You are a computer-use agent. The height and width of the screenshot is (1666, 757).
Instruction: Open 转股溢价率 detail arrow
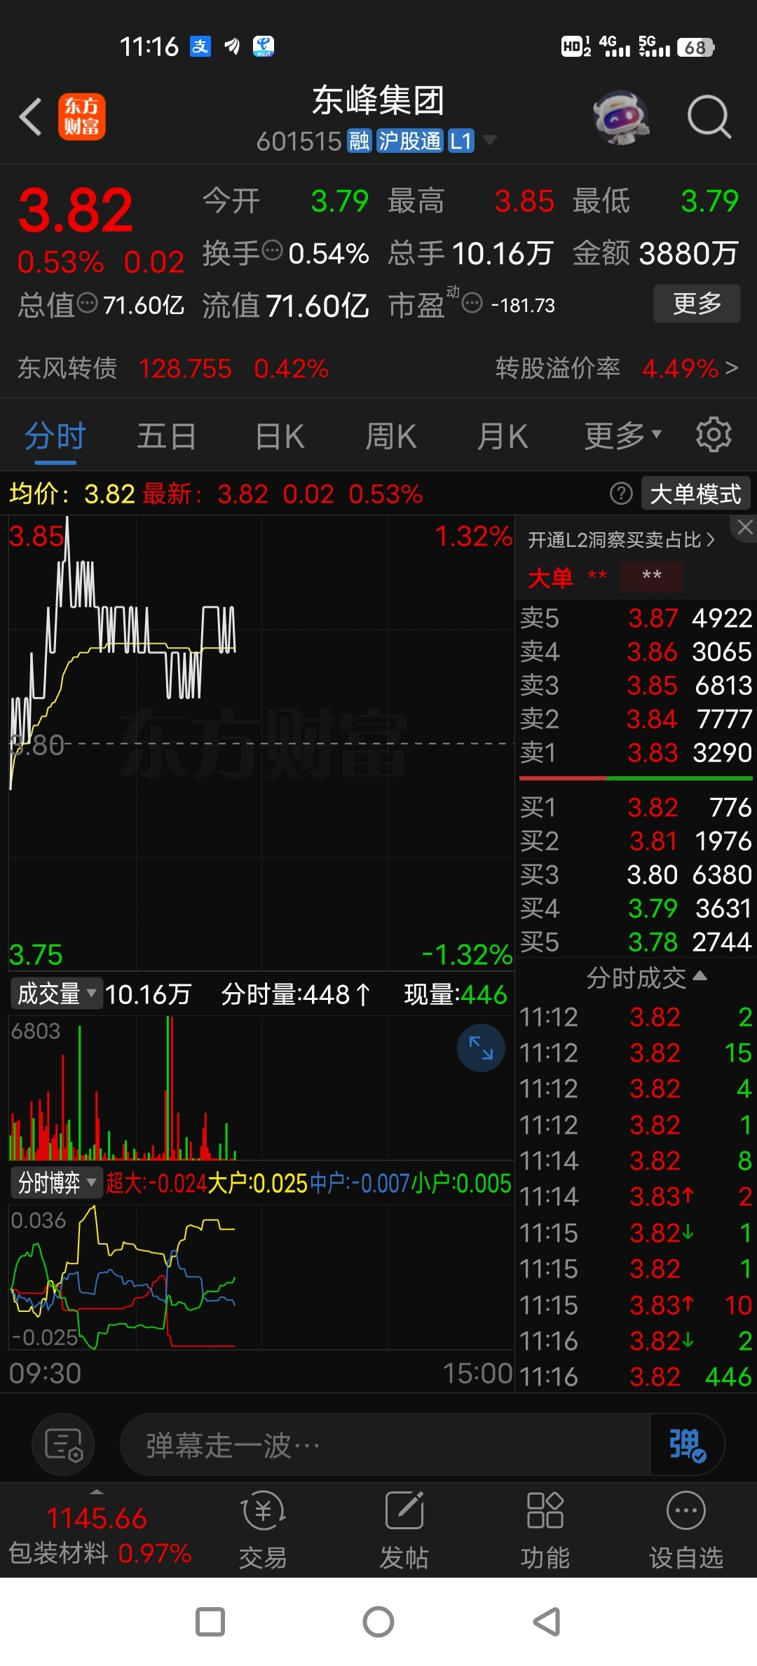732,367
